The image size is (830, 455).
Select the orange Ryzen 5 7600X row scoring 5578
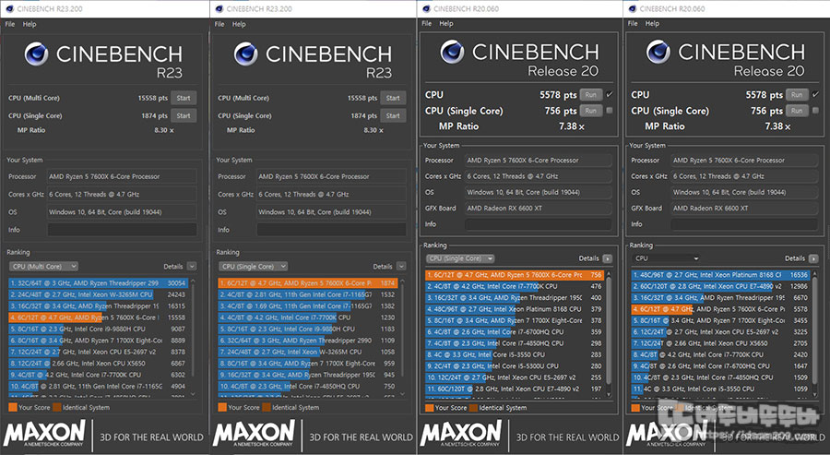point(720,309)
